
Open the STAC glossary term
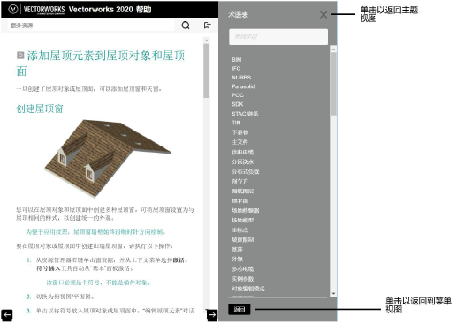click(245, 114)
